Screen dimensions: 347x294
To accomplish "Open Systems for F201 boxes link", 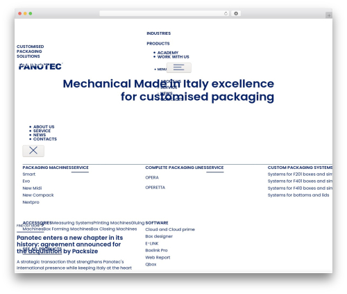I will point(300,174).
